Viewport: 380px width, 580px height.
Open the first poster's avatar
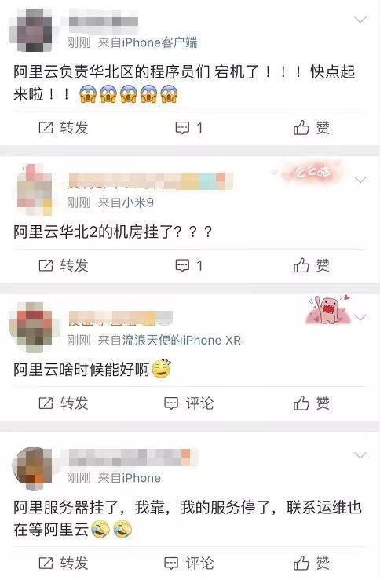[x=31, y=31]
